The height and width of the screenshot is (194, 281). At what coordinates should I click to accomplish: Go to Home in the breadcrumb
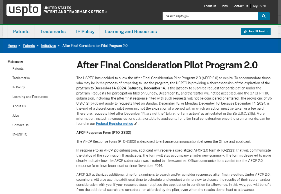[12, 46]
